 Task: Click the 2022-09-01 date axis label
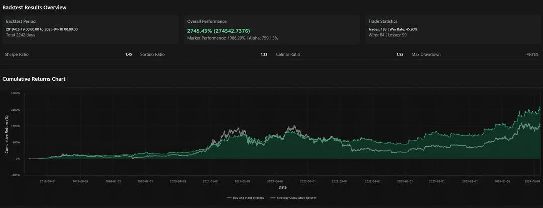(x=372, y=181)
